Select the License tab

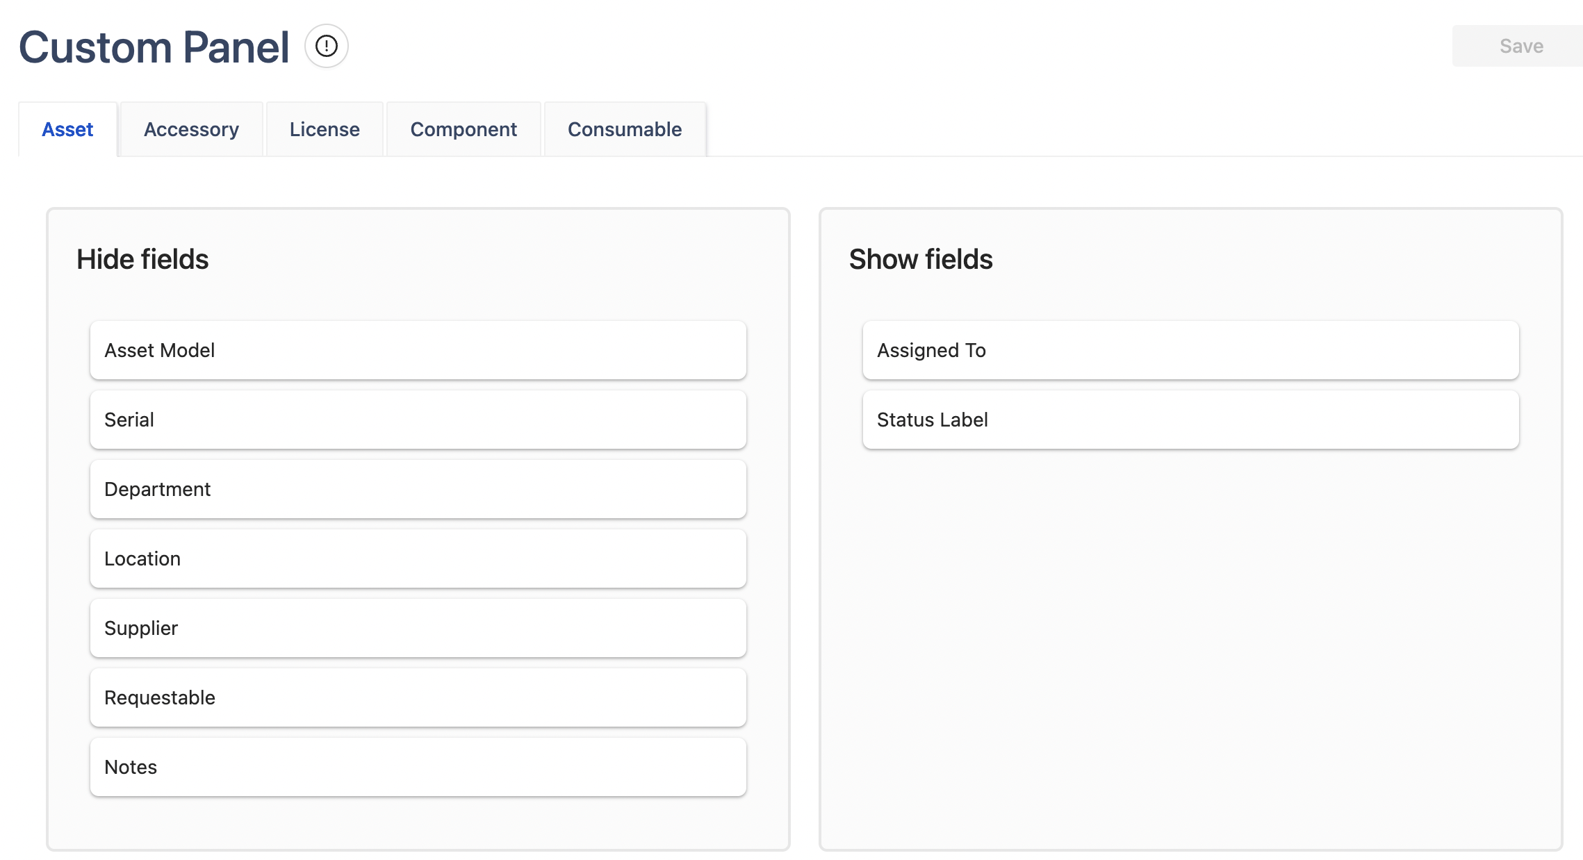[x=325, y=129]
